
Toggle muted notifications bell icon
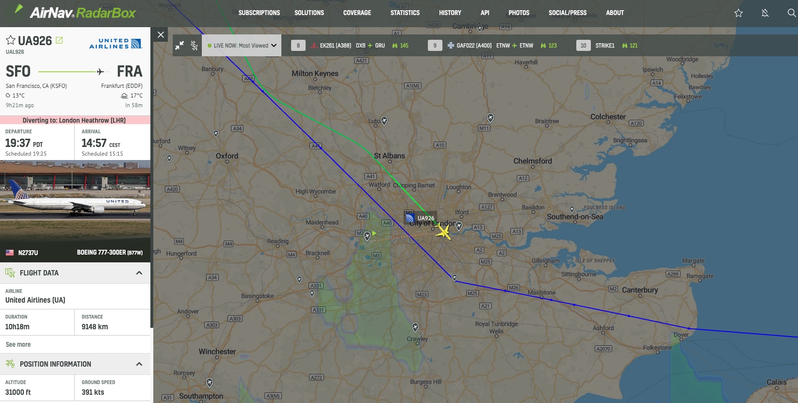765,13
